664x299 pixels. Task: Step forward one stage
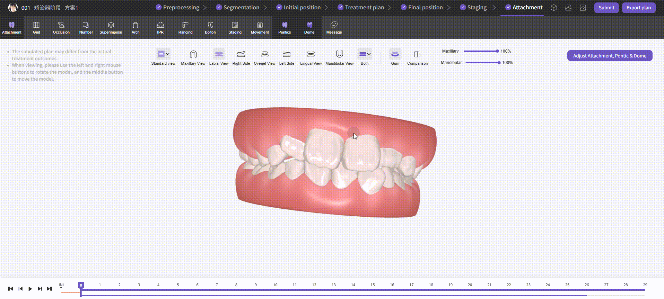tap(40, 289)
